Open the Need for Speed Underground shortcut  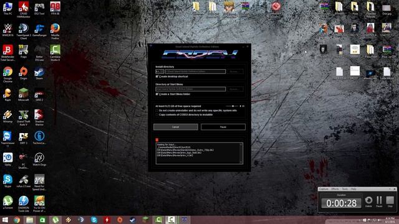(x=39, y=182)
